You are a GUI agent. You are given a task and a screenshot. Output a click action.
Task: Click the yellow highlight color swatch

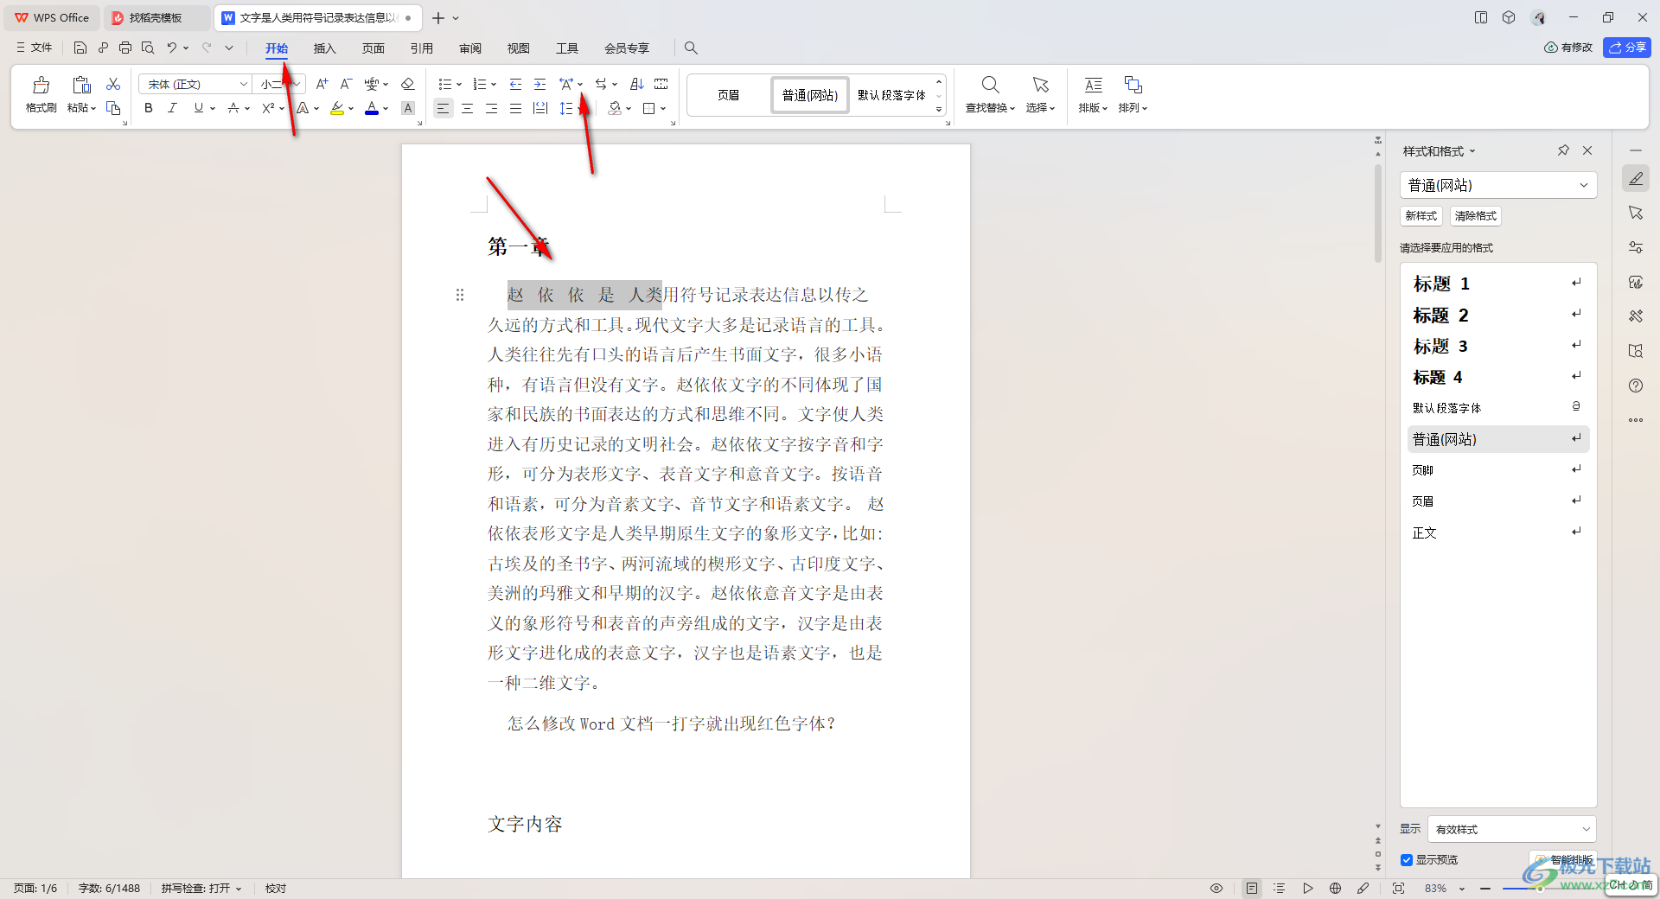pos(336,108)
